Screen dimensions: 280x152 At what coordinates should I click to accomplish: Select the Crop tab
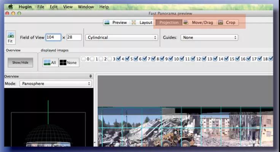[x=227, y=22]
